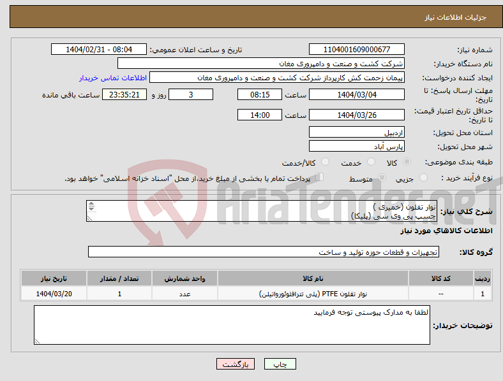
Task: Click the general description text area
Action: (x=262, y=211)
